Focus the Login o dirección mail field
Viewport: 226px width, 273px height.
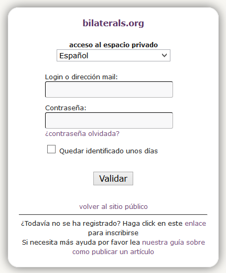click(109, 89)
